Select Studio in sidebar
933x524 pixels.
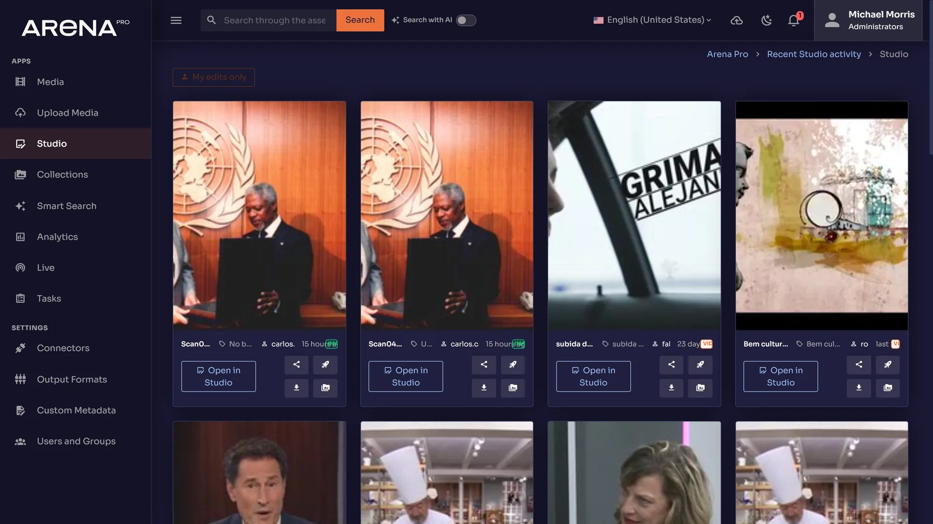pyautogui.click(x=75, y=144)
